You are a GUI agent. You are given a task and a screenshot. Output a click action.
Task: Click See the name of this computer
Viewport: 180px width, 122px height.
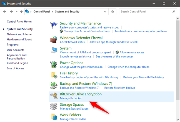coord(114,56)
